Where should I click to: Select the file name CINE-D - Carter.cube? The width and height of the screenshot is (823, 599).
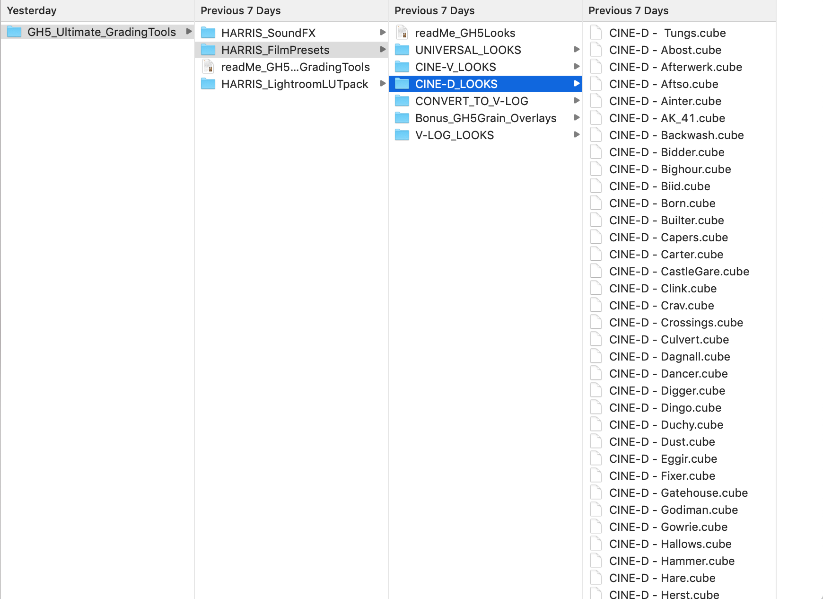pyautogui.click(x=666, y=255)
